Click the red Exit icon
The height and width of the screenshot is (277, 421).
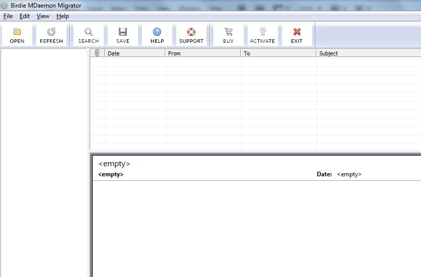297,32
